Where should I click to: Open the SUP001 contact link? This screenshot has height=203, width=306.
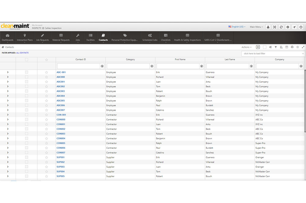tap(61, 157)
